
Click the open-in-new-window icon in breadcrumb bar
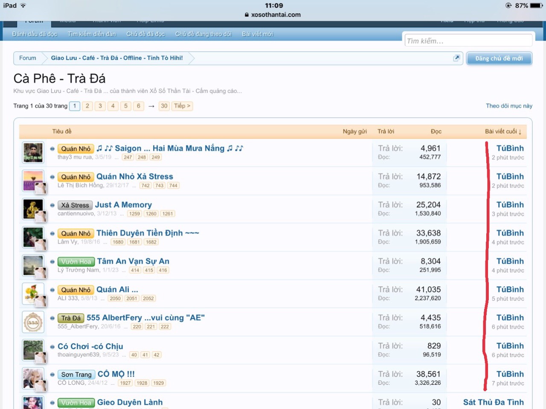(x=456, y=58)
